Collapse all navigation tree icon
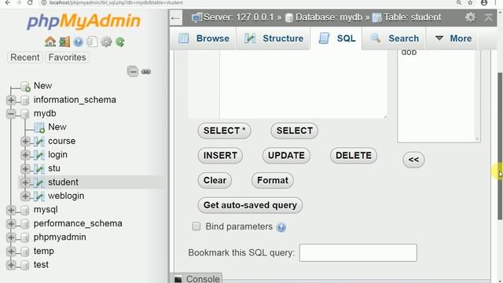The image size is (503, 283). click(x=133, y=72)
